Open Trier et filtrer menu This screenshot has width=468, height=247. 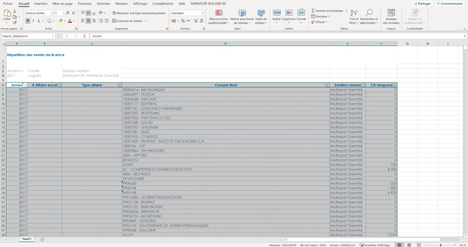click(354, 17)
